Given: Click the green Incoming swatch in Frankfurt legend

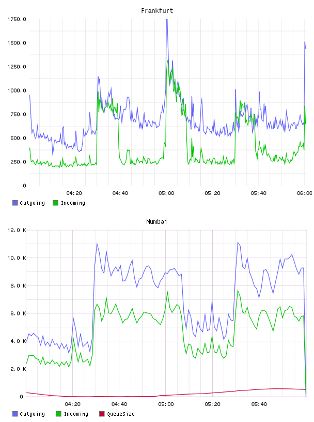Looking at the screenshot, I should pos(55,203).
